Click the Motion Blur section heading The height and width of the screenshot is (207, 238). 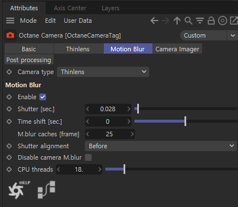click(23, 85)
